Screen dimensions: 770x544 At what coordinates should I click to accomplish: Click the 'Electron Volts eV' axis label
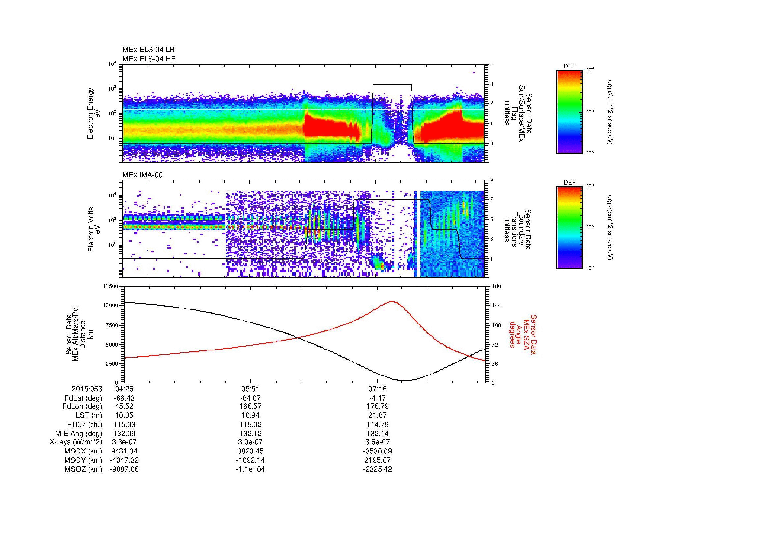(x=94, y=230)
